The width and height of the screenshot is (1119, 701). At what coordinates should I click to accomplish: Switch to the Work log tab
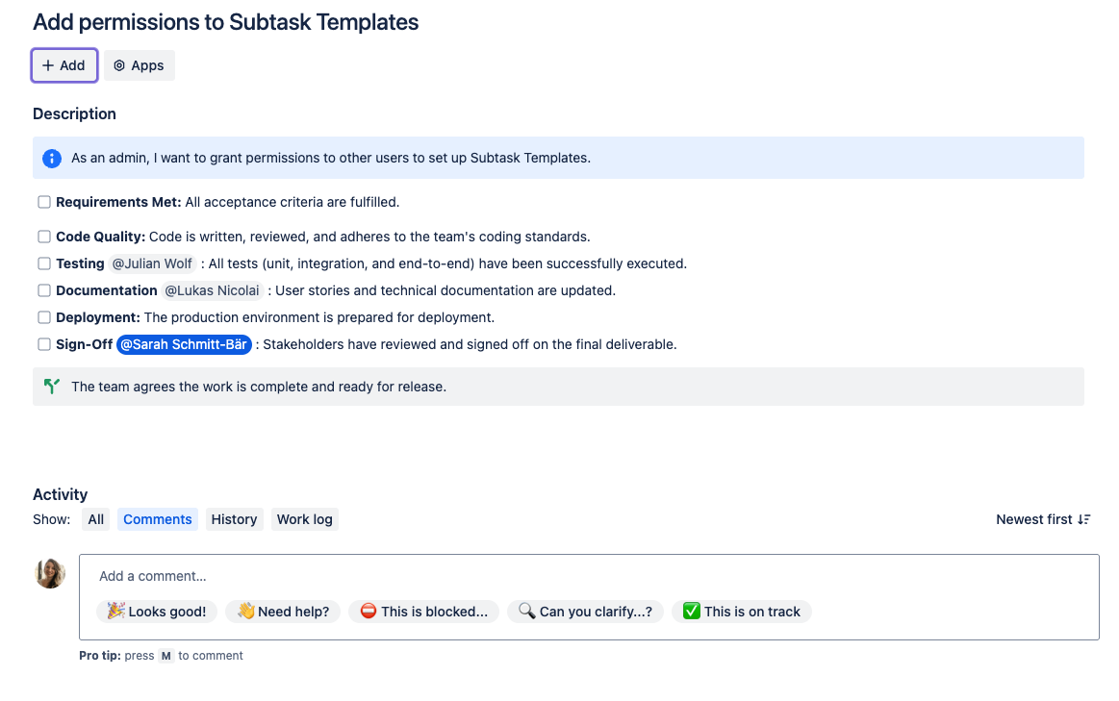click(304, 518)
